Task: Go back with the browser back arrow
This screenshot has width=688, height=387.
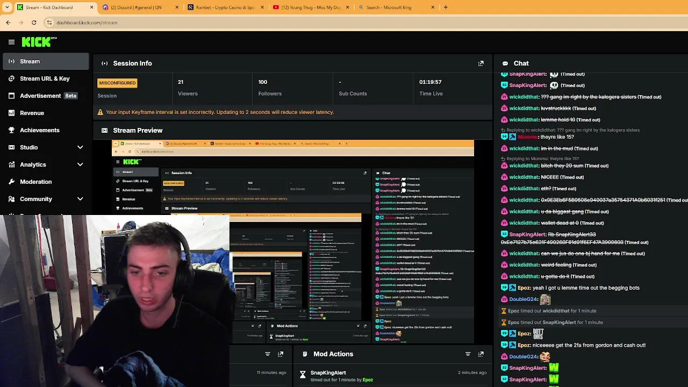Action: coord(8,23)
